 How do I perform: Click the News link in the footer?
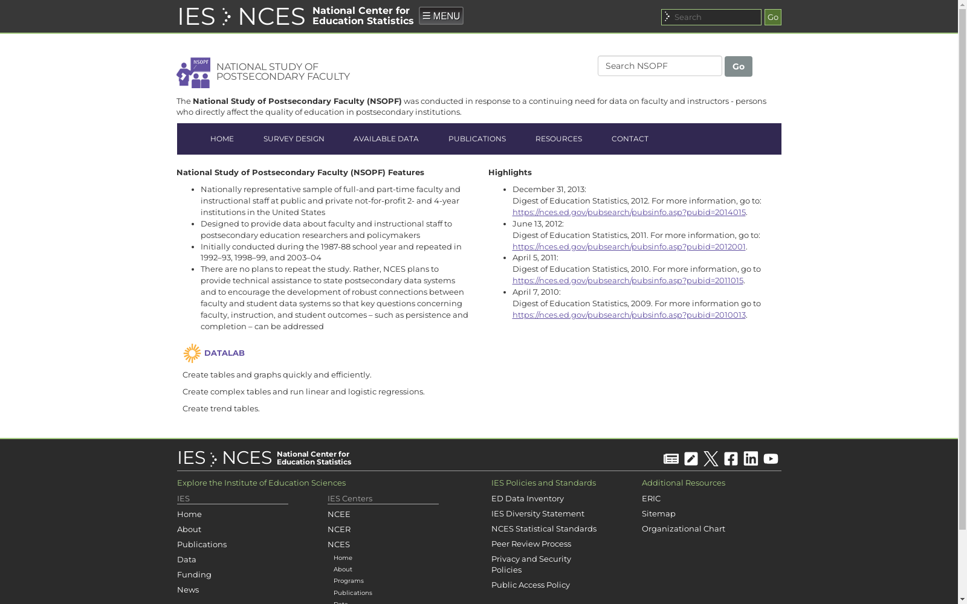tap(188, 590)
